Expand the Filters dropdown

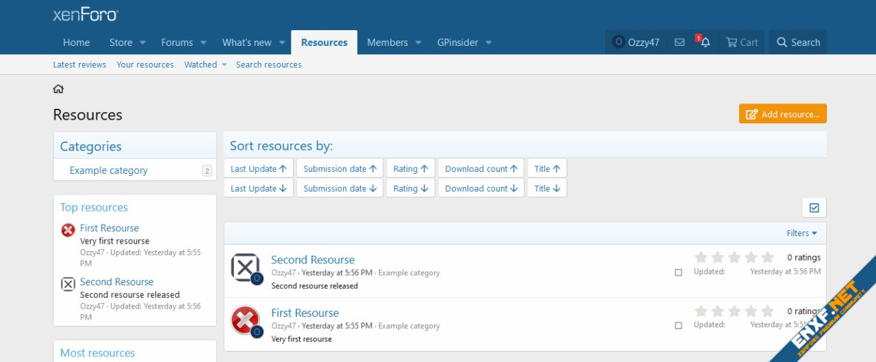801,233
